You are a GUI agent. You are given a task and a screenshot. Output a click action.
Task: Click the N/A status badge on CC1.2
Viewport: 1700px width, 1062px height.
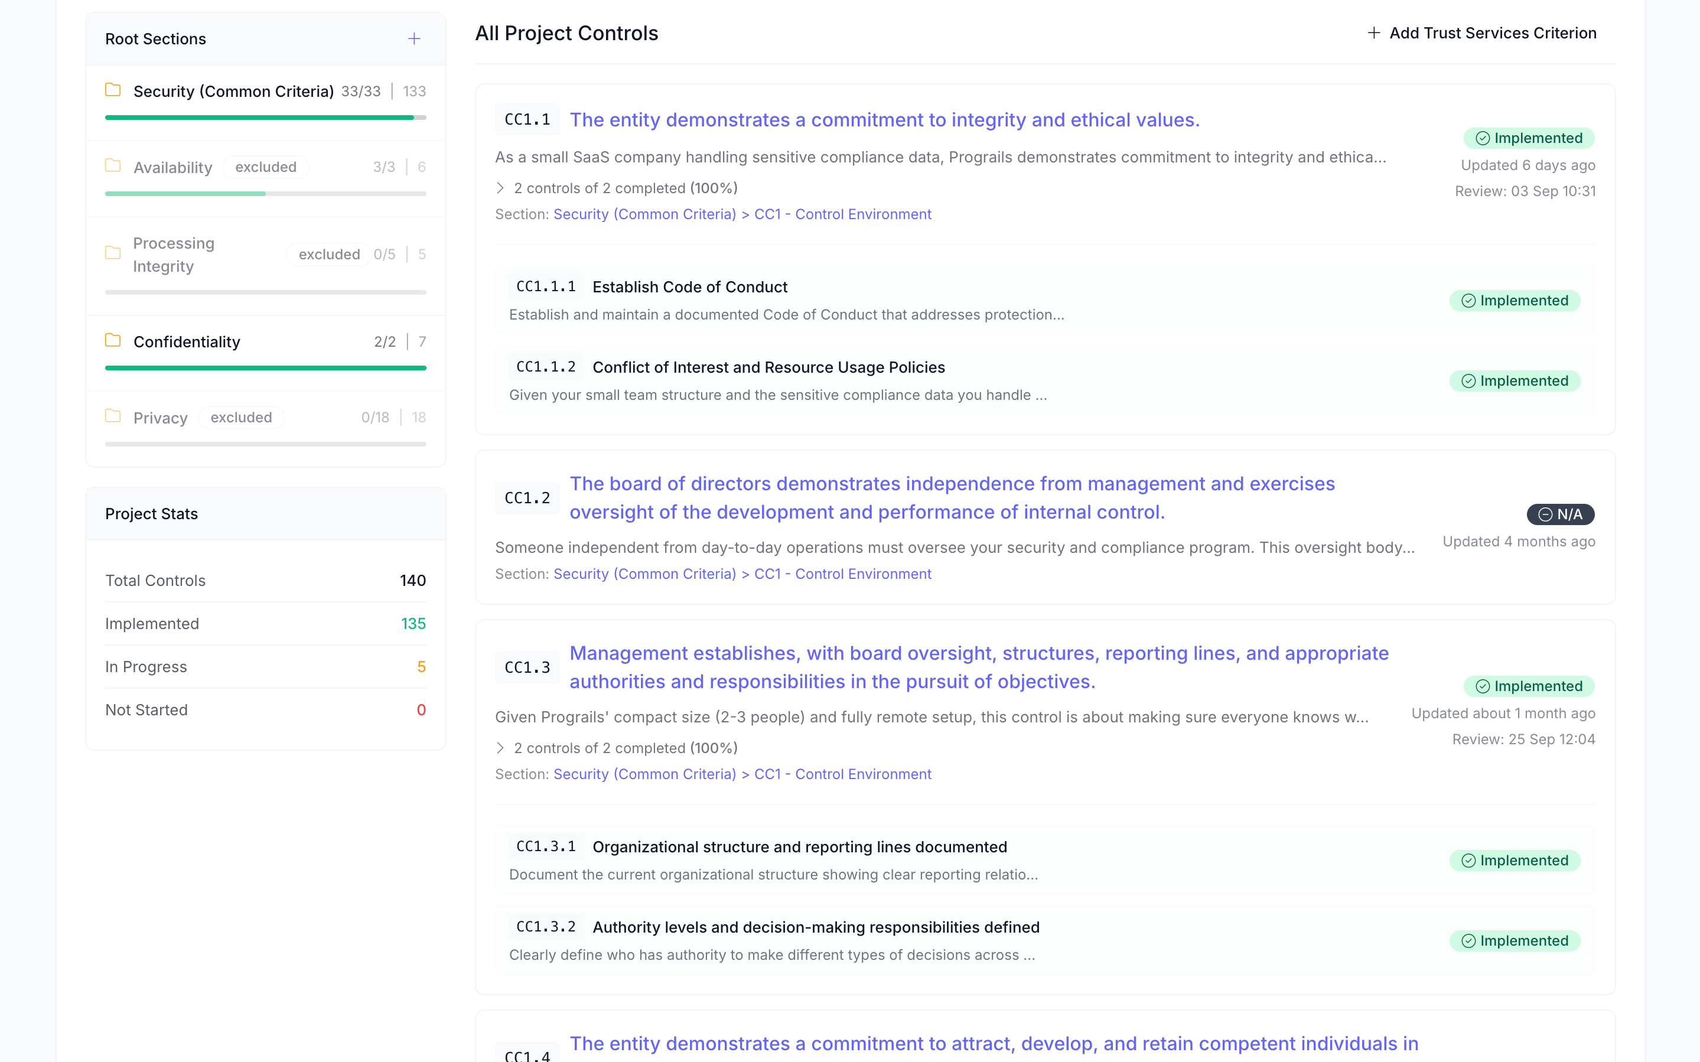1560,514
